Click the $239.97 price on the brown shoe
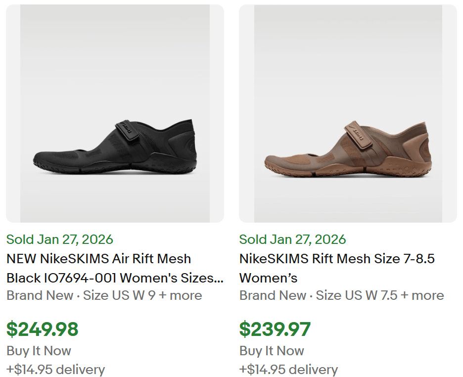463x377 pixels. (276, 329)
